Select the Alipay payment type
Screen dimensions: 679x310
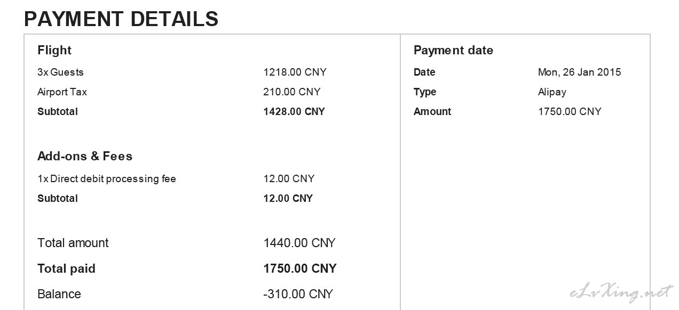click(552, 92)
